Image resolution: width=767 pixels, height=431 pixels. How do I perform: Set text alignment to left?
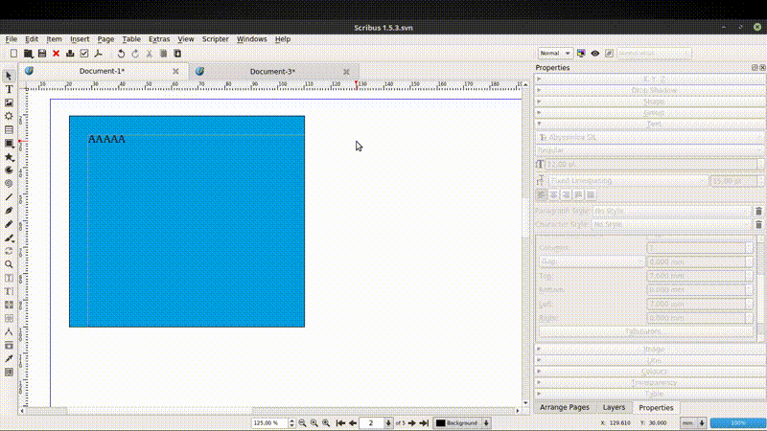coord(541,194)
